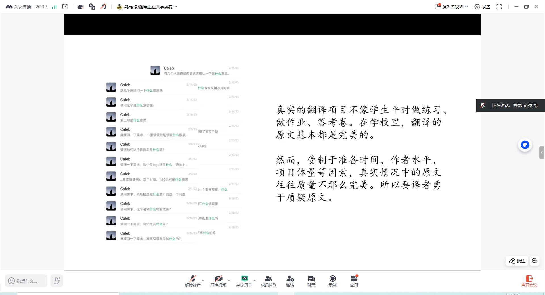This screenshot has width=545, height=295.
Task: Raise hand using the hand icon
Action: coord(57,281)
